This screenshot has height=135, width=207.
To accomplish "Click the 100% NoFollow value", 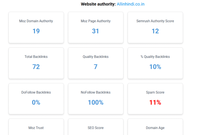I will point(96,103).
